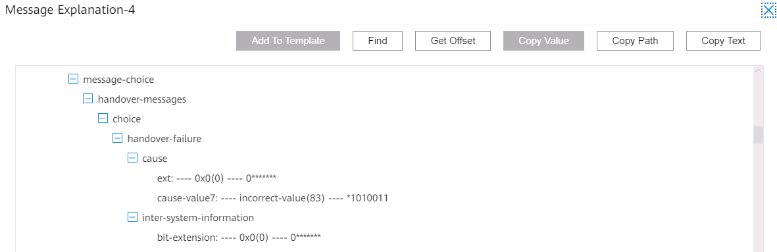Screen dimensions: 777x252
Task: Click the Copy Text button
Action: (723, 41)
